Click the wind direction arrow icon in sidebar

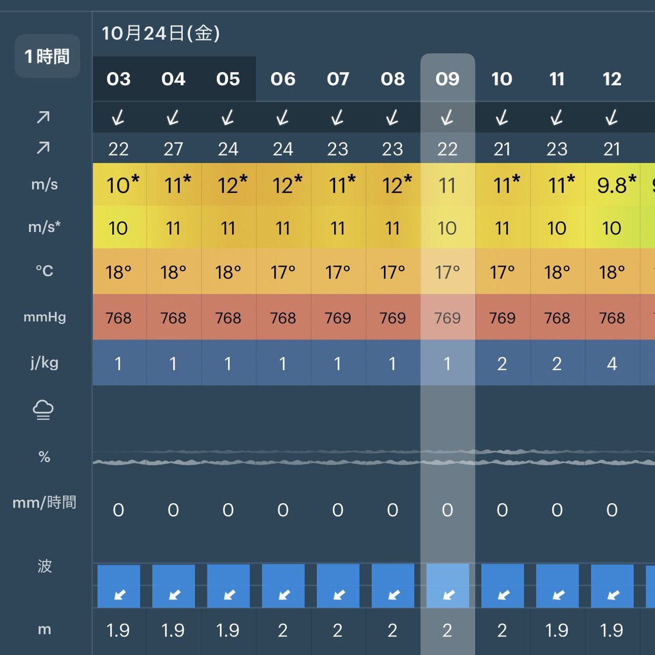(x=43, y=117)
